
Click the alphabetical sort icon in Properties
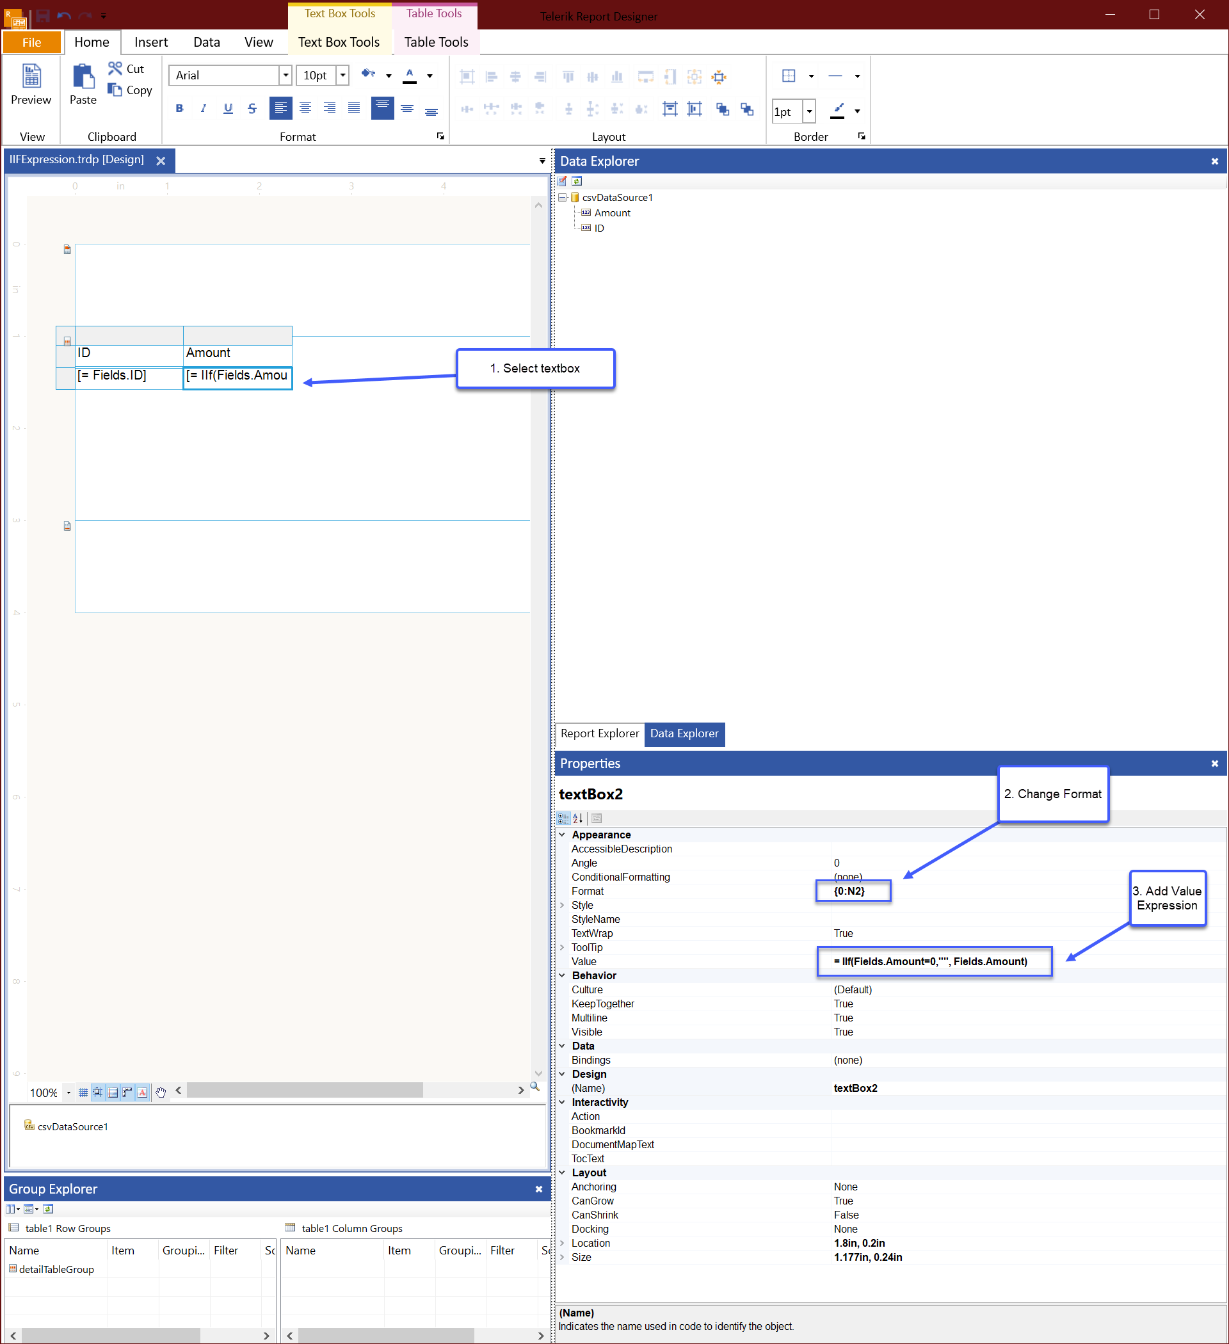(577, 818)
